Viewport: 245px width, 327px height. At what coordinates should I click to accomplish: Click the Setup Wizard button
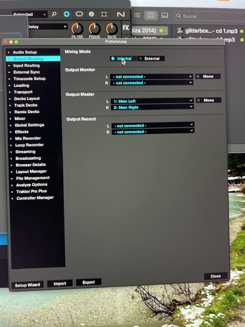pos(27,285)
